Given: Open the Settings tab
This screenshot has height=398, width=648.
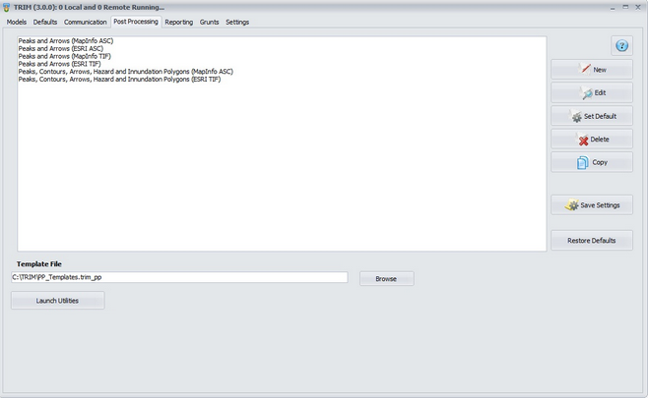Looking at the screenshot, I should pos(237,22).
